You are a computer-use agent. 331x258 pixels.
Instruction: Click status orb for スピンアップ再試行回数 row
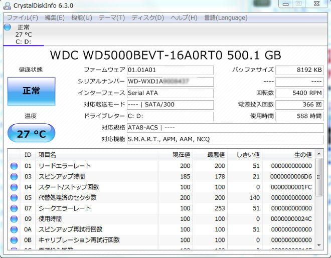14,229
